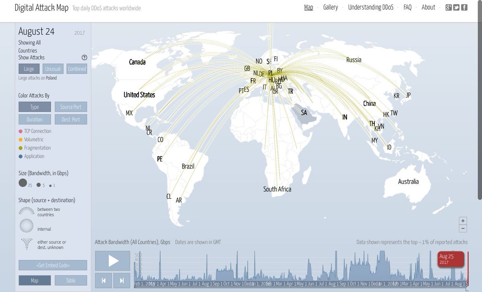Screen dimensions: 482x292
Task: Click the MX label on the map
Action: 129,113
